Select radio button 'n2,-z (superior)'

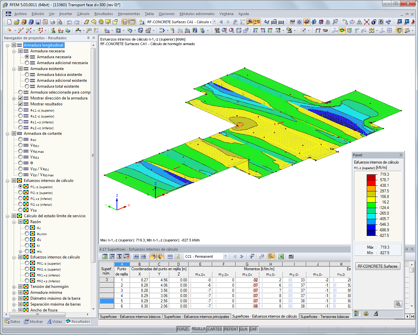[x=20, y=193]
